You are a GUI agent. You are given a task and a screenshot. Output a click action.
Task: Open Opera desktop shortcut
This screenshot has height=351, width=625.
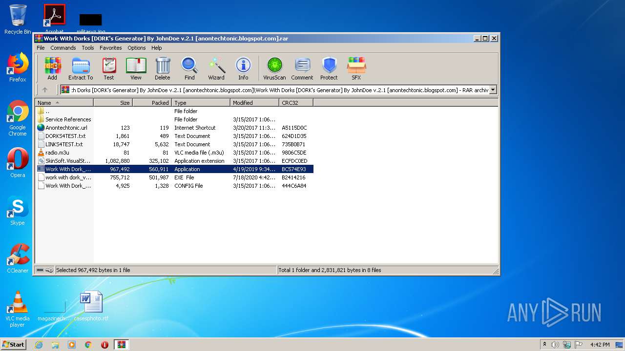(x=18, y=163)
